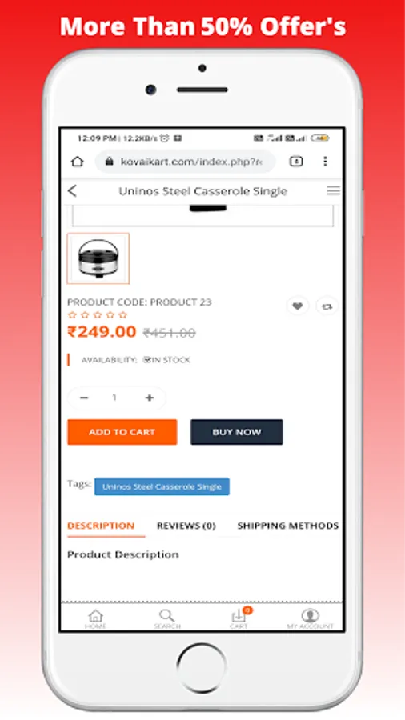
Task: Go to Home in bottom navigation
Action: point(95,618)
